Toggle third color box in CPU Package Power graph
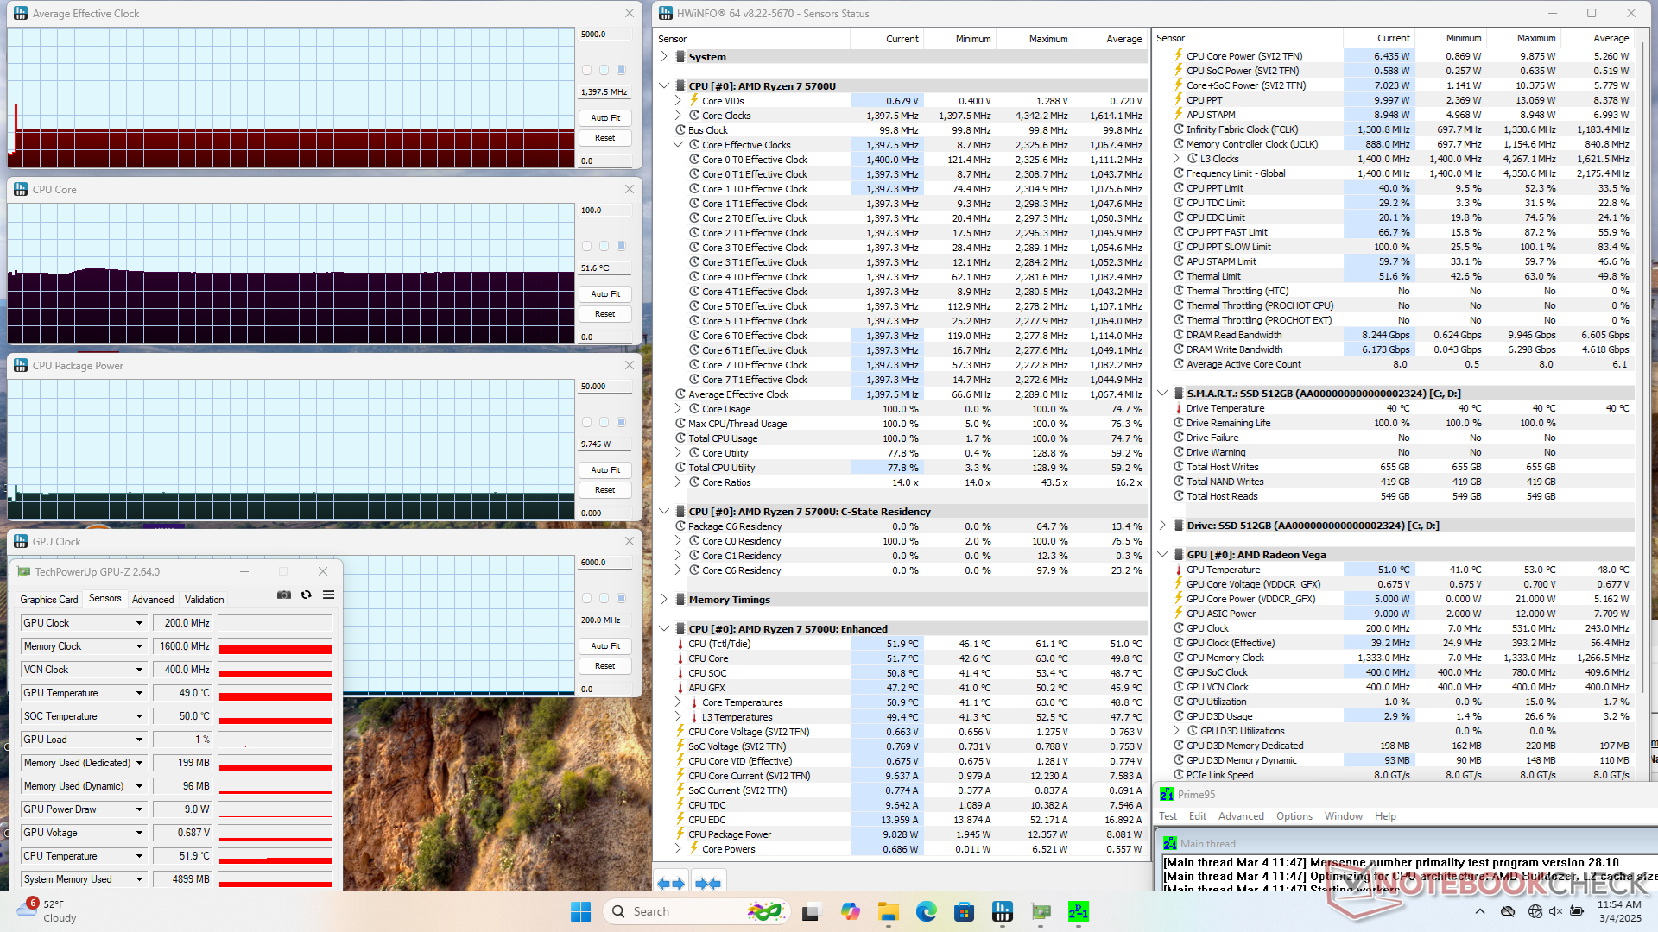This screenshot has height=932, width=1658. 621,422
